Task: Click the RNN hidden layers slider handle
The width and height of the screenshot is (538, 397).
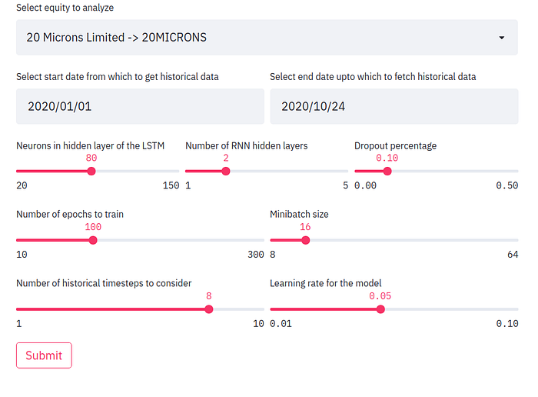Action: tap(226, 171)
